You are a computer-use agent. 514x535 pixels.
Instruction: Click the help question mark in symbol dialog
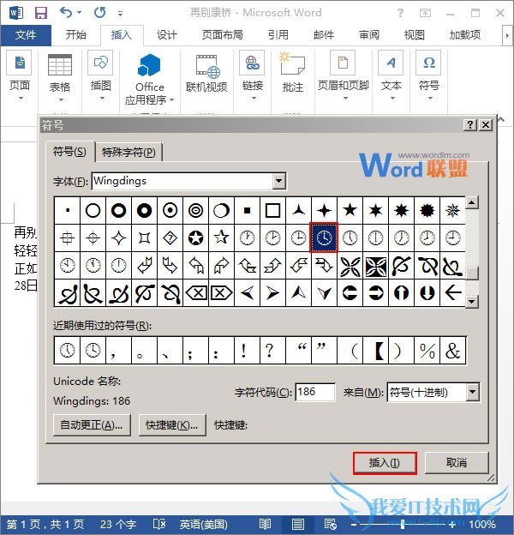(470, 125)
